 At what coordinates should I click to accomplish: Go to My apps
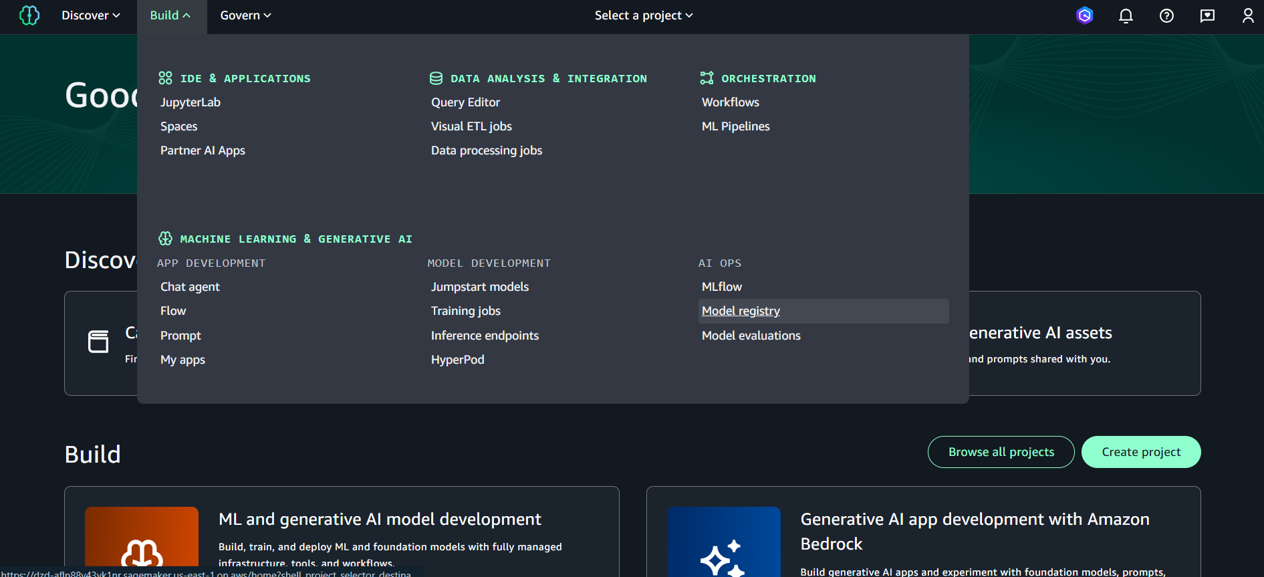(182, 360)
